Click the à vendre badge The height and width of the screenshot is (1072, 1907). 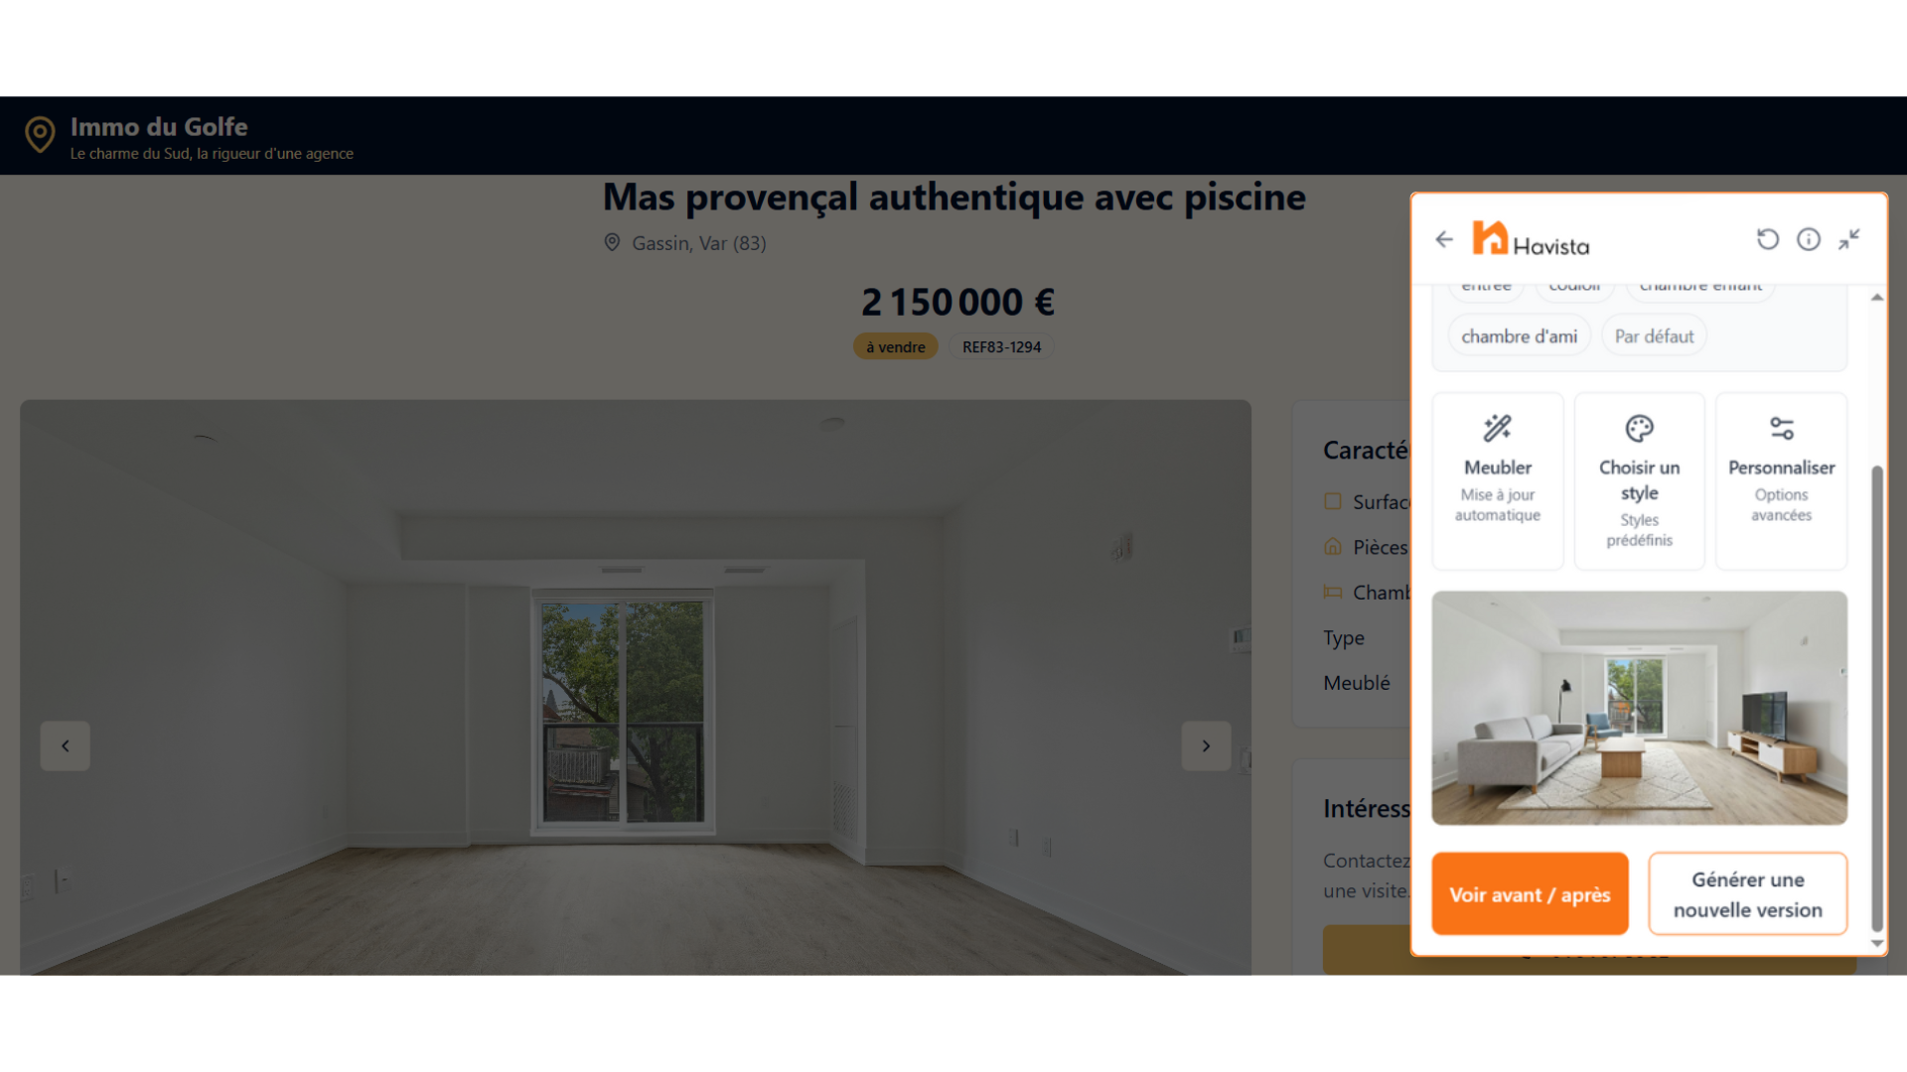point(895,346)
